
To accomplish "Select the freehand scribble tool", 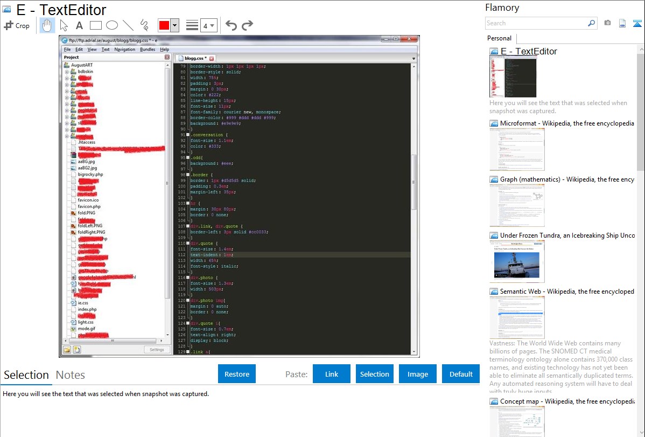I will 144,25.
